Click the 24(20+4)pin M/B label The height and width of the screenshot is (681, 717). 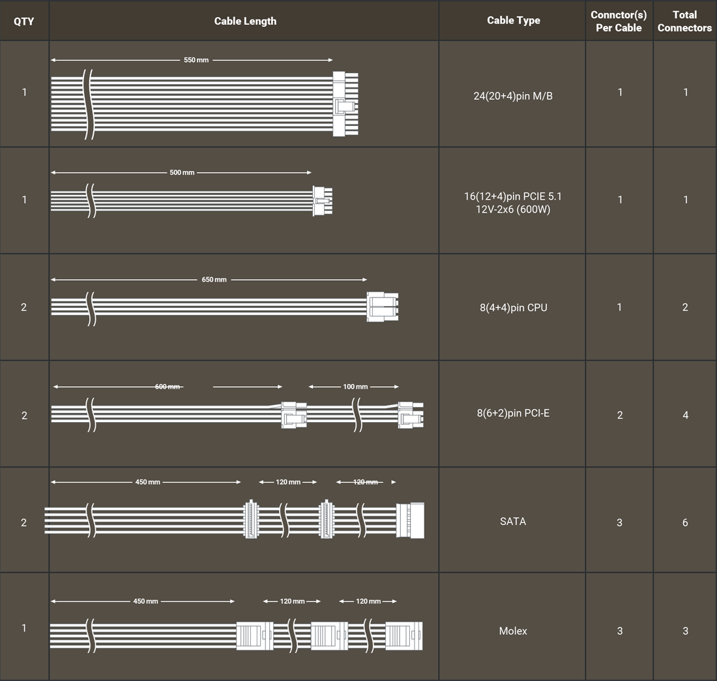pyautogui.click(x=513, y=96)
